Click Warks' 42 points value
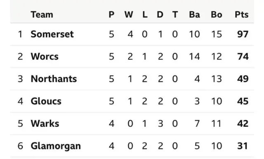The image size is (264, 159). pyautogui.click(x=243, y=123)
